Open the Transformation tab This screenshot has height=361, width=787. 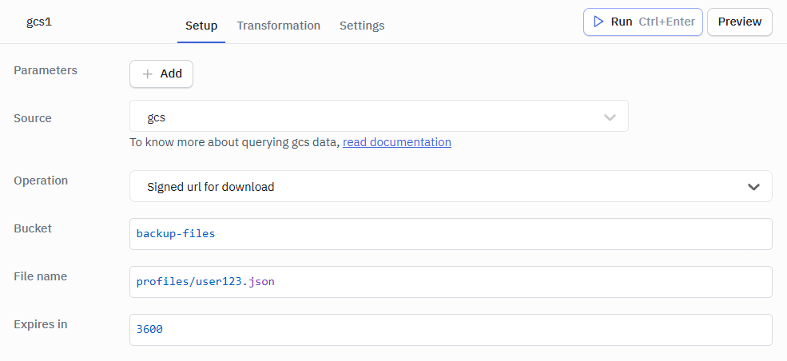[278, 26]
